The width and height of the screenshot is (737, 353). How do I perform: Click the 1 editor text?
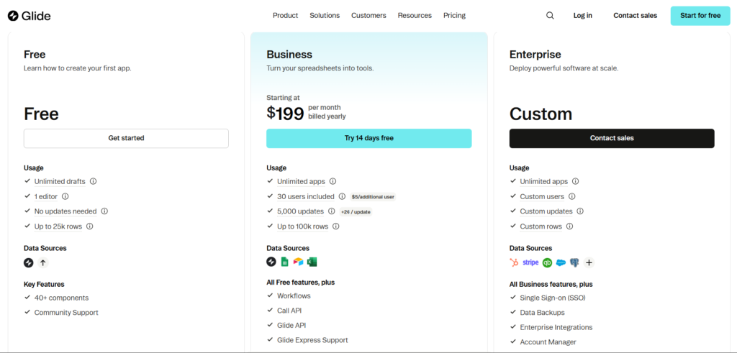click(46, 196)
